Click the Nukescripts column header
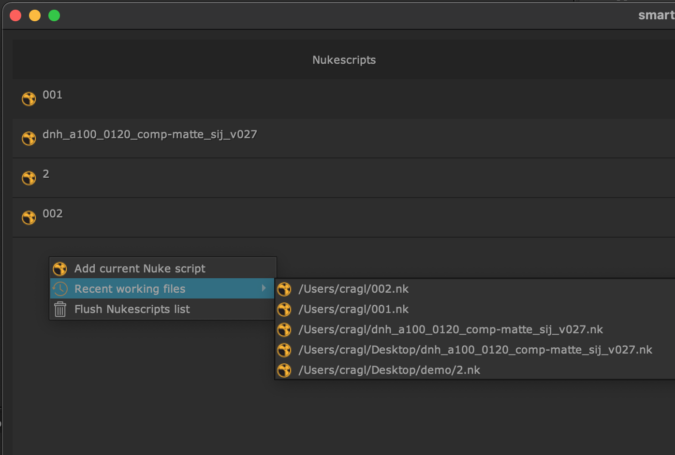Image resolution: width=675 pixels, height=455 pixels. coord(344,60)
